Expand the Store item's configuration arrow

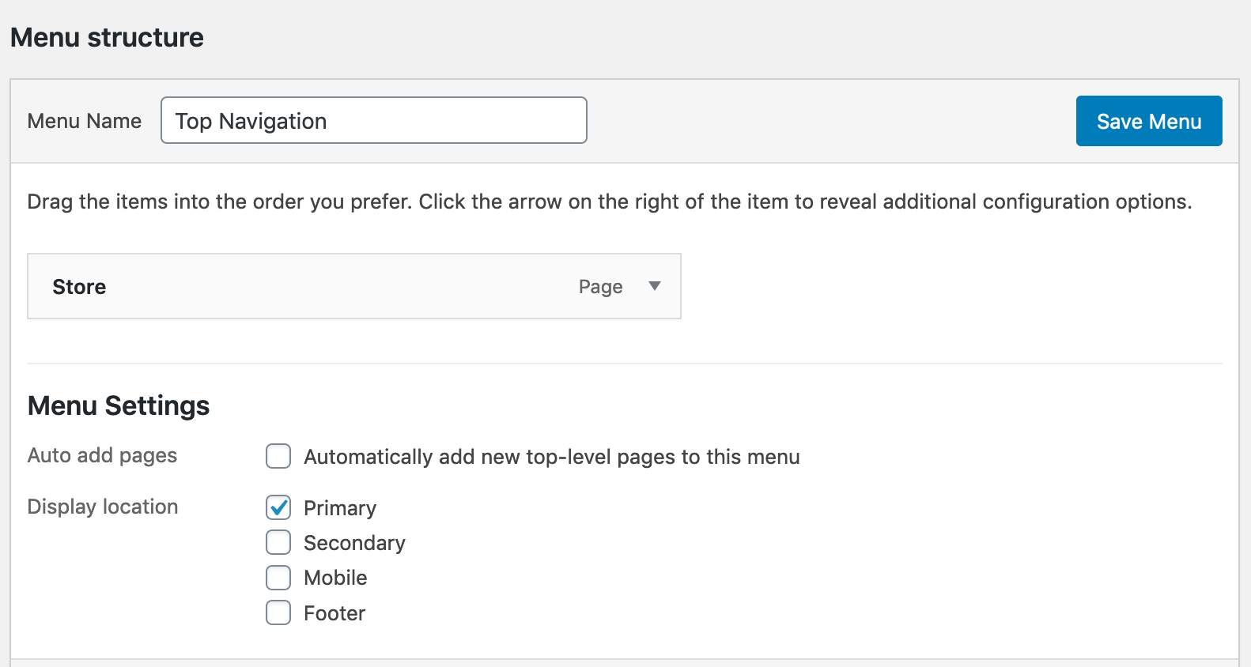click(654, 286)
